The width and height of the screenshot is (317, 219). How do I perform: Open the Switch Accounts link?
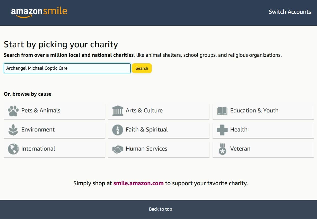pyautogui.click(x=290, y=12)
